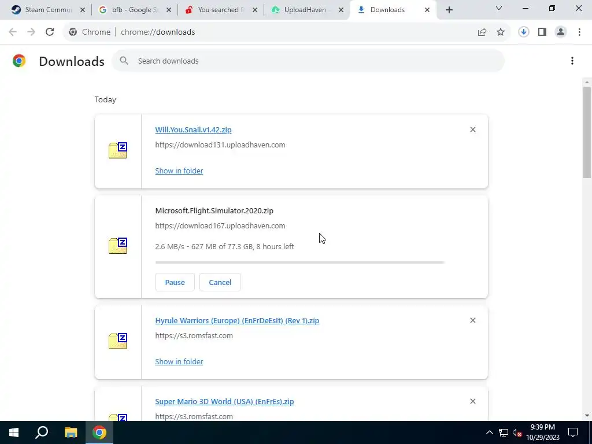This screenshot has width=592, height=444.
Task: Click the Flight Simulator download progress bar
Action: (300, 262)
